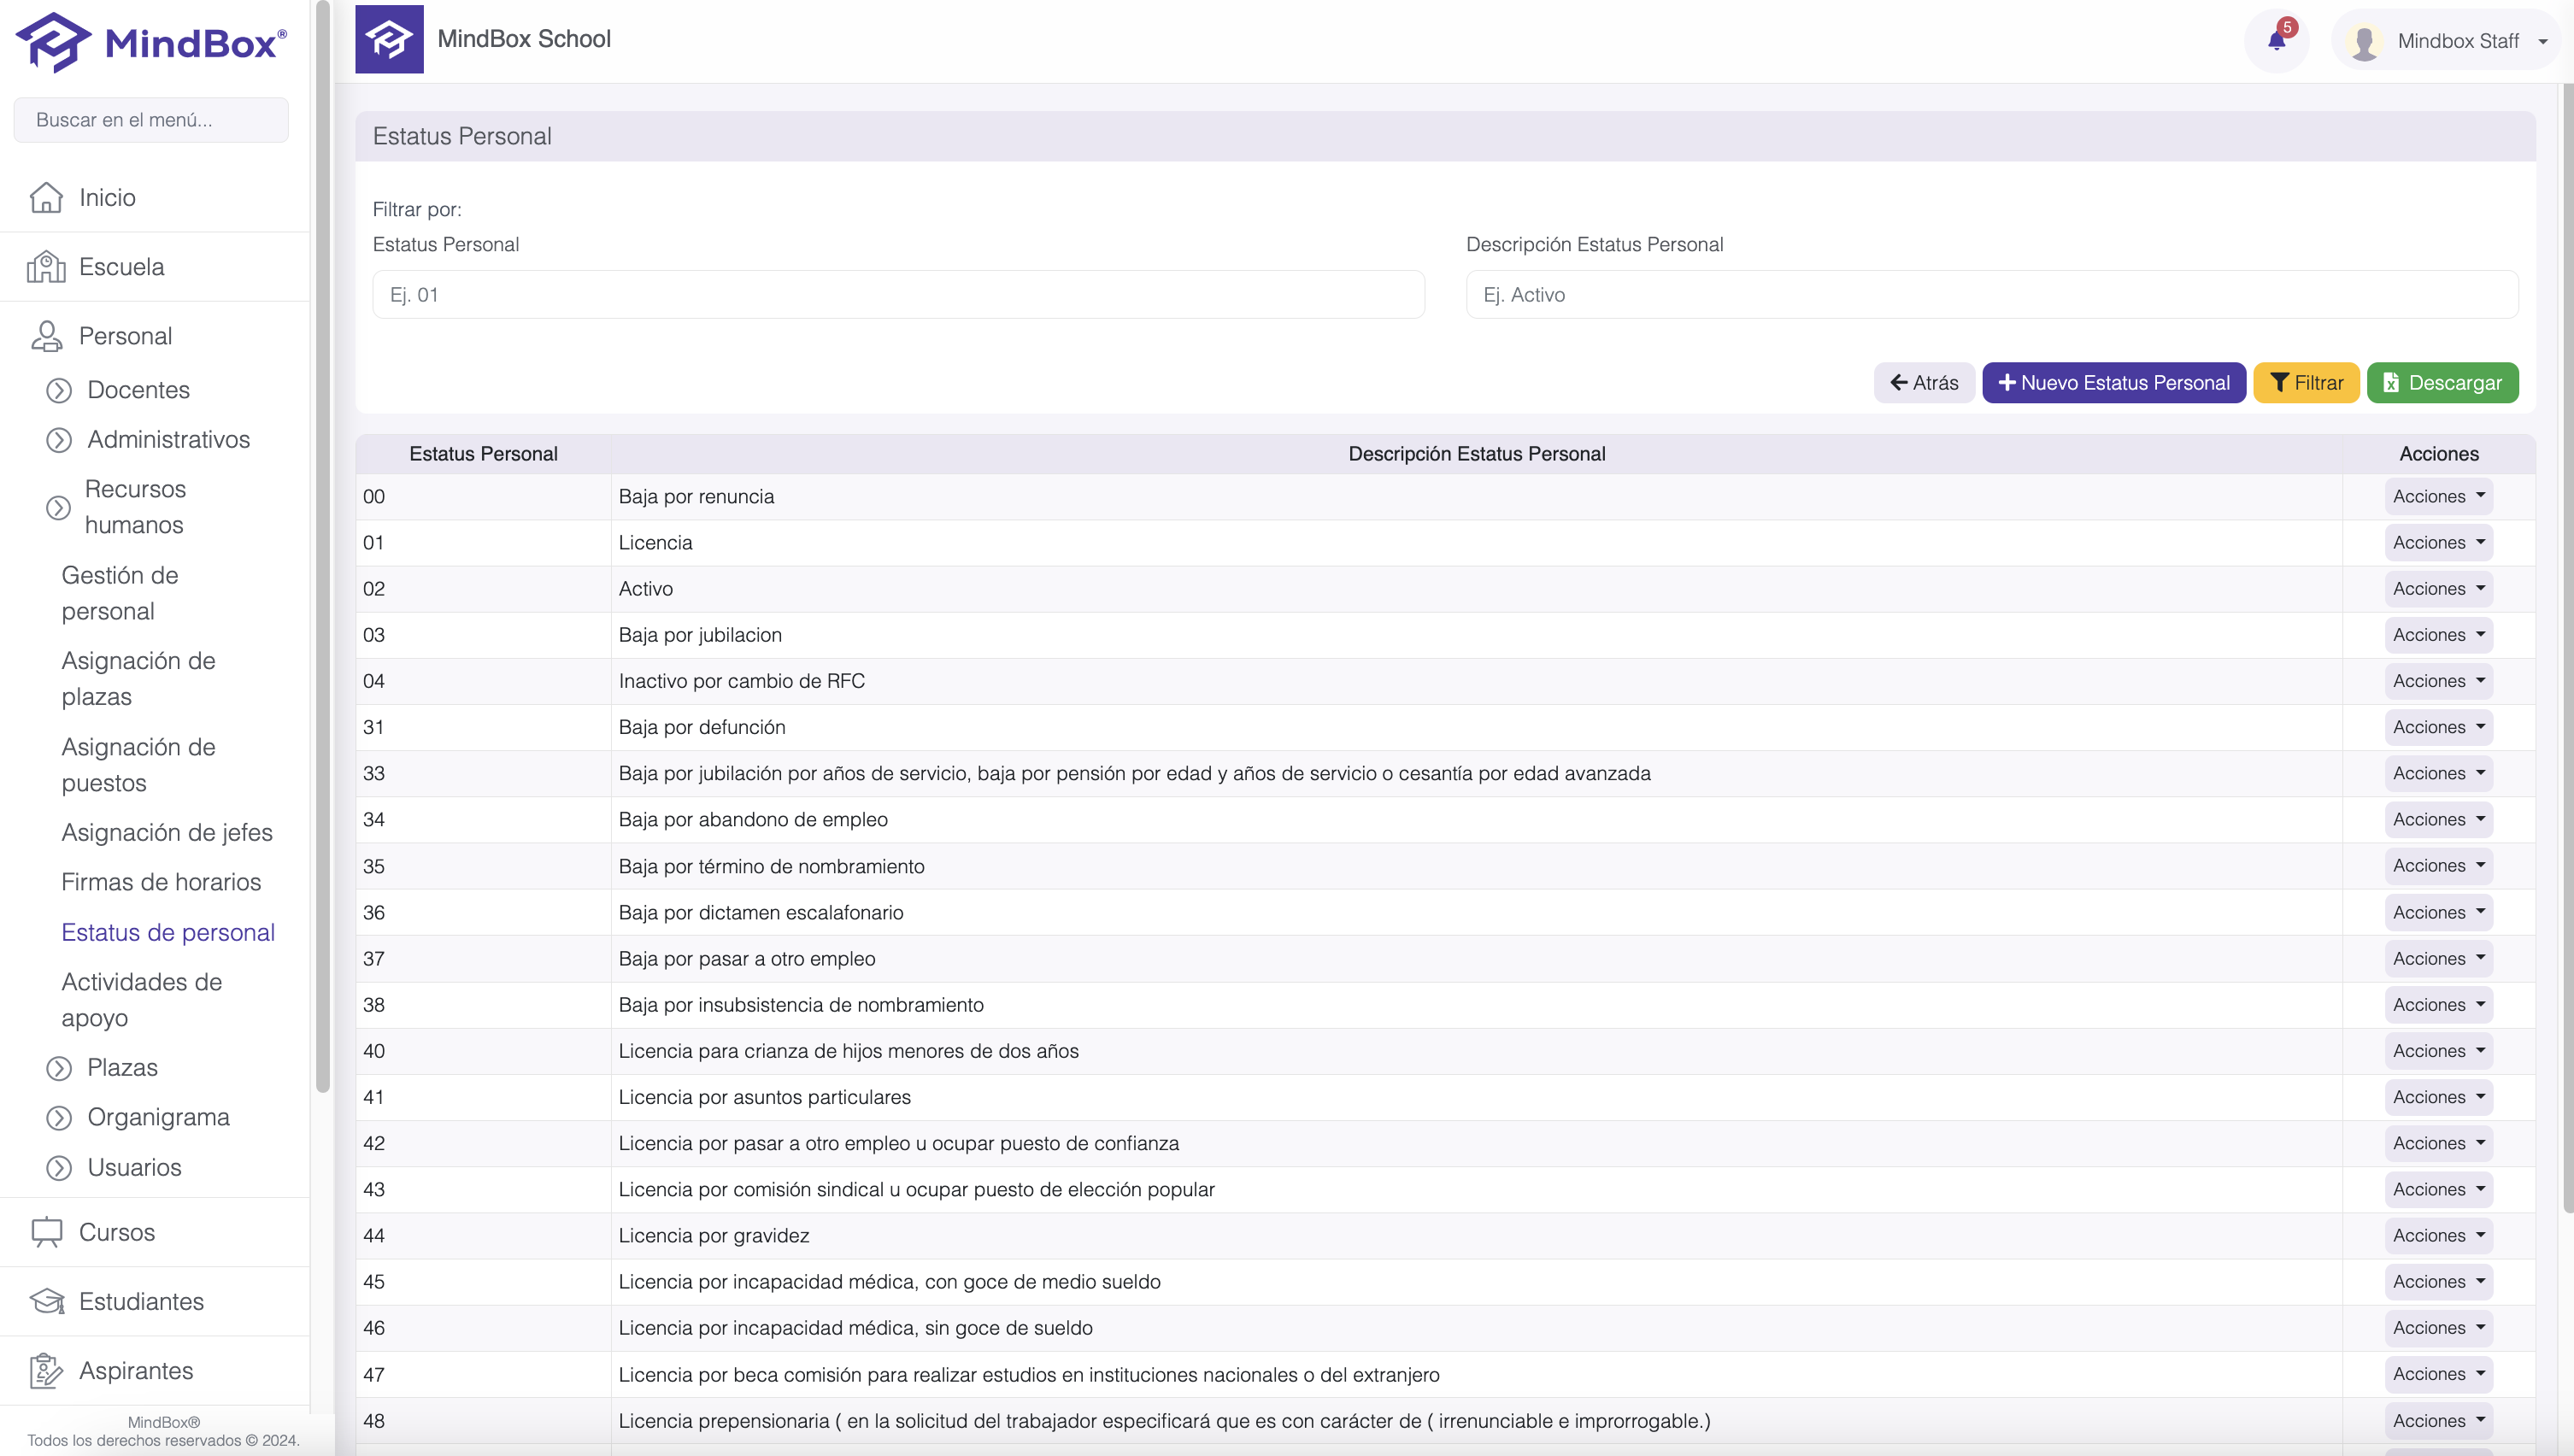Click the Estudiantes graduation cap icon
Image resolution: width=2574 pixels, height=1456 pixels.
click(x=46, y=1301)
